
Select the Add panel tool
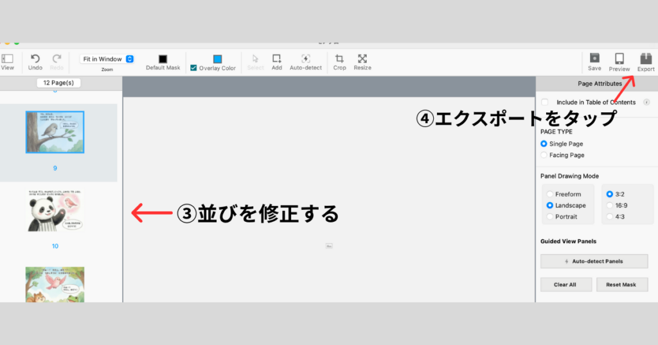pos(277,58)
